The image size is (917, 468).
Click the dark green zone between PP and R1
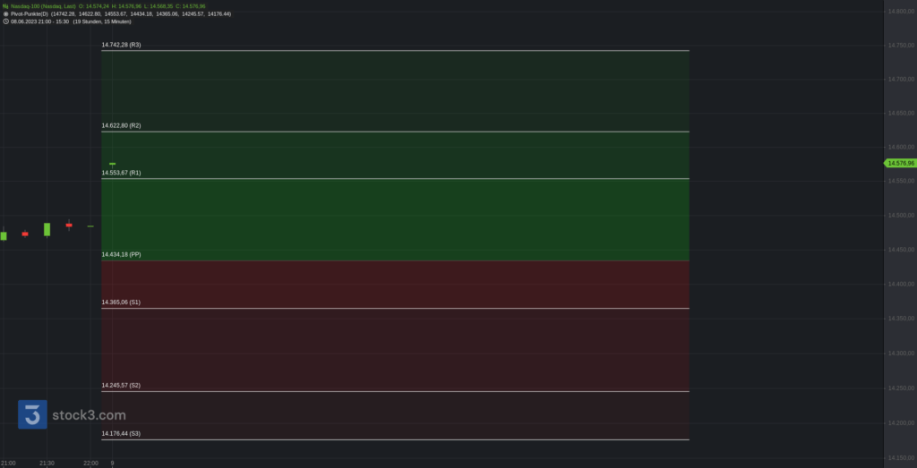point(395,220)
